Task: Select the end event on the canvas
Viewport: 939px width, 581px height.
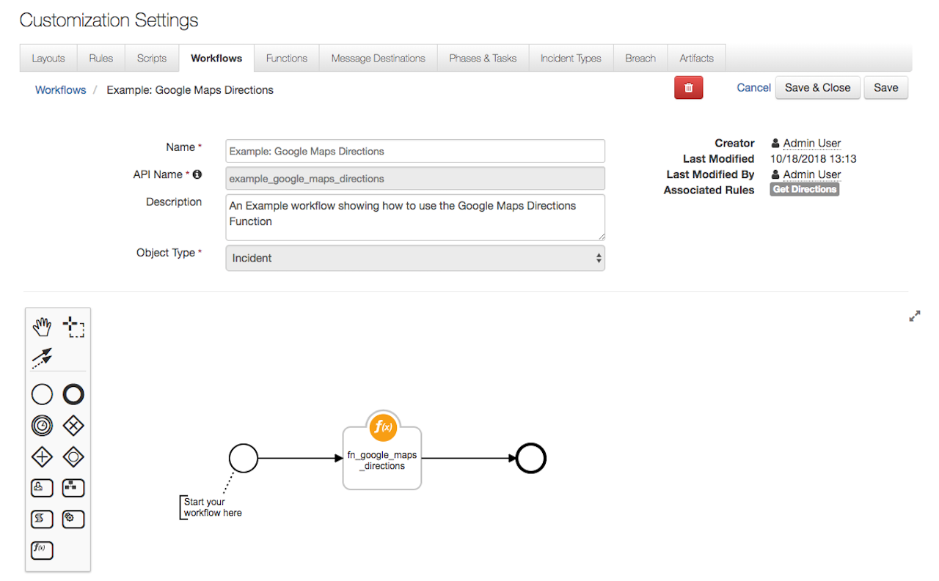Action: 531,459
